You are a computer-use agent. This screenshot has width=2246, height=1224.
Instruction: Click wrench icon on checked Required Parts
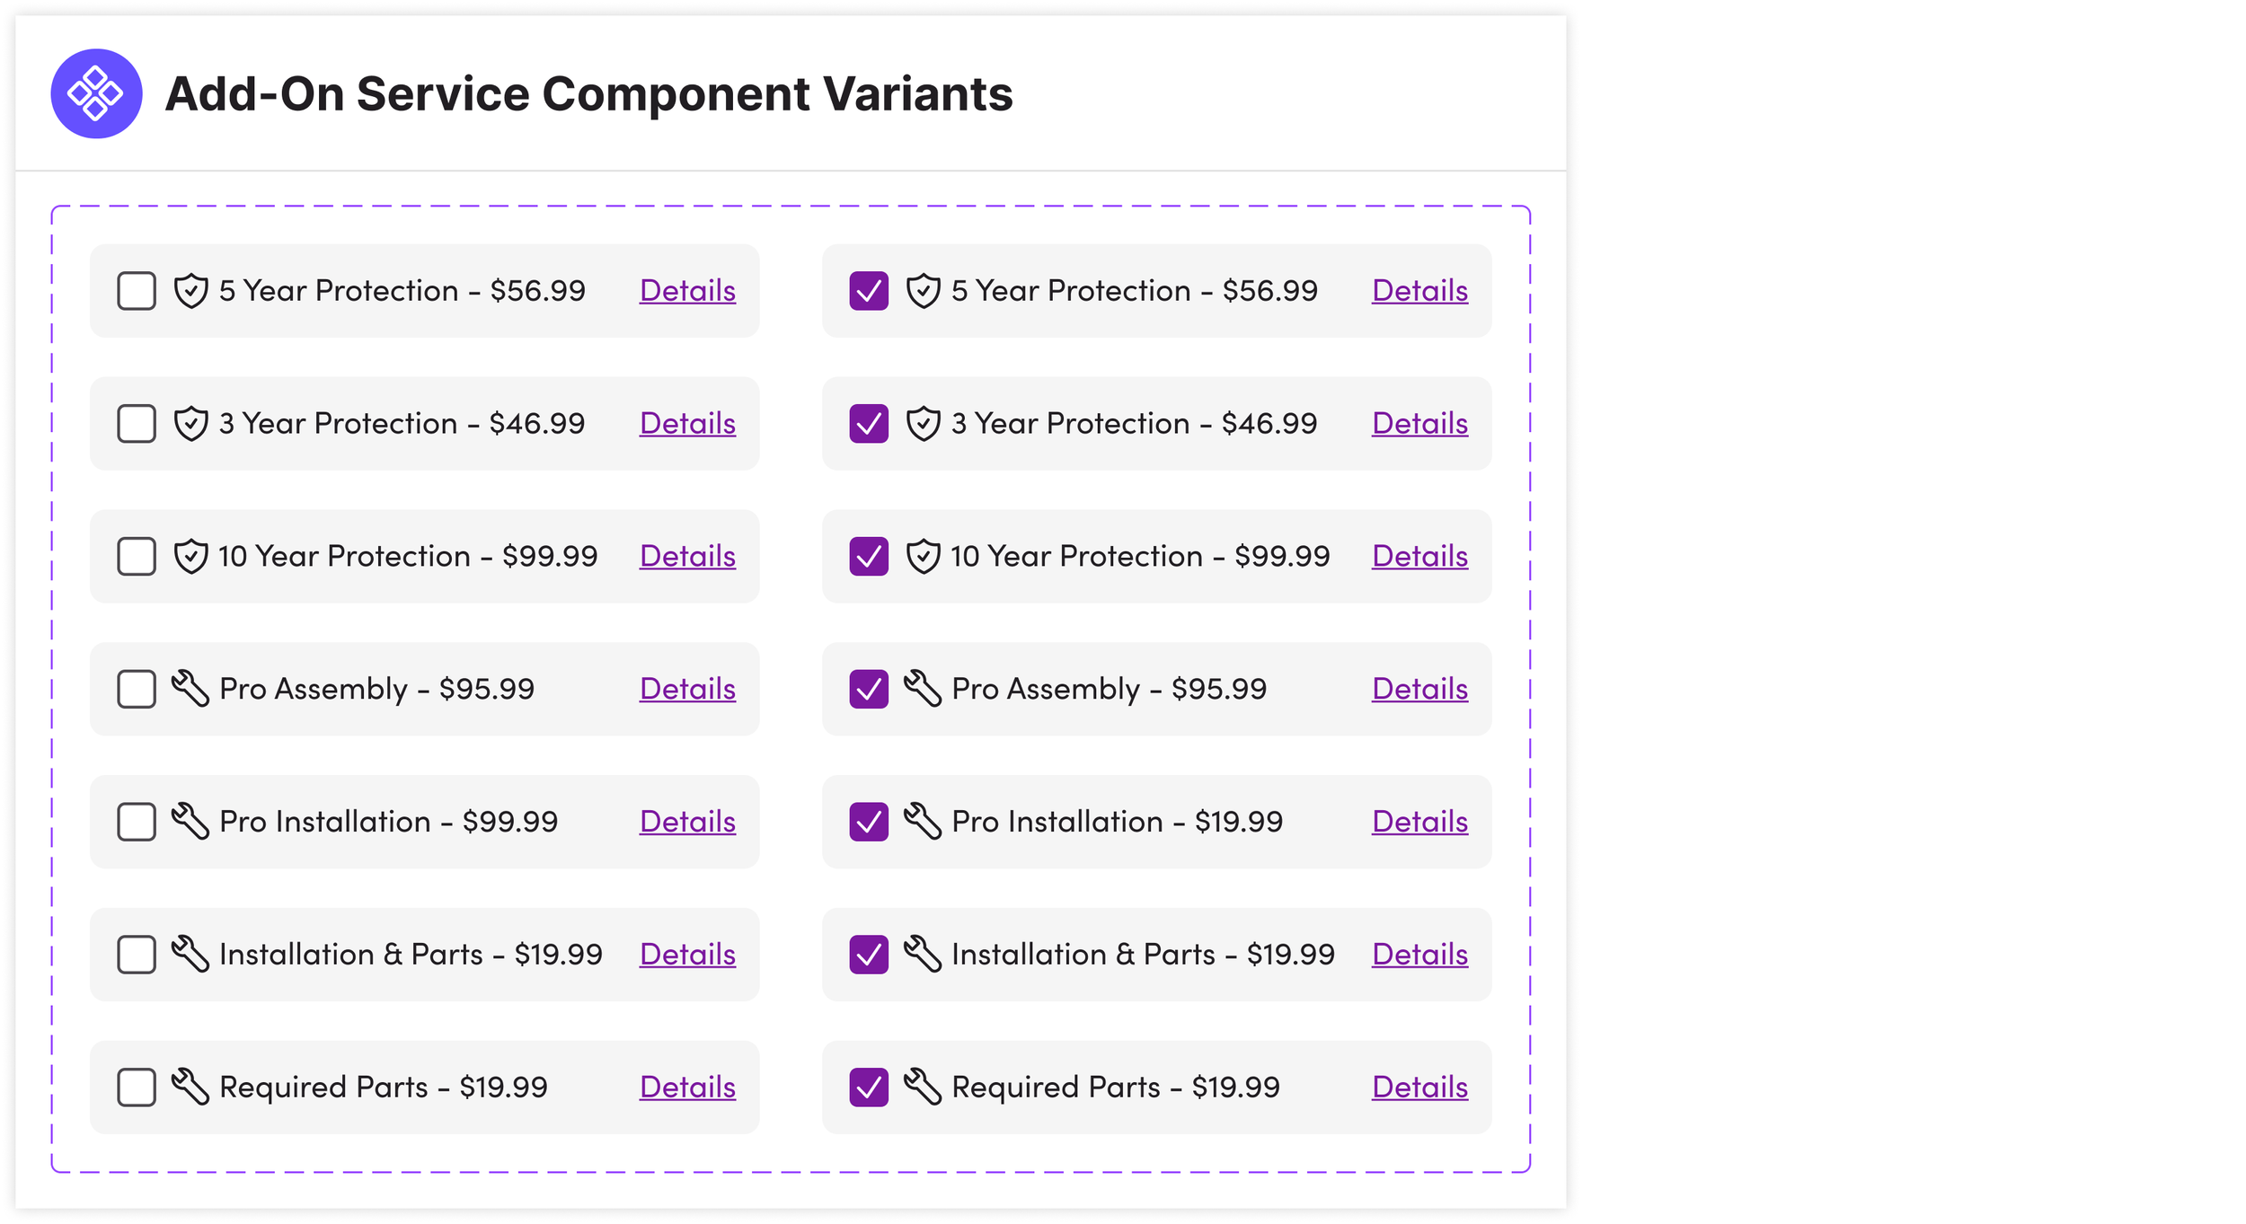[923, 1088]
